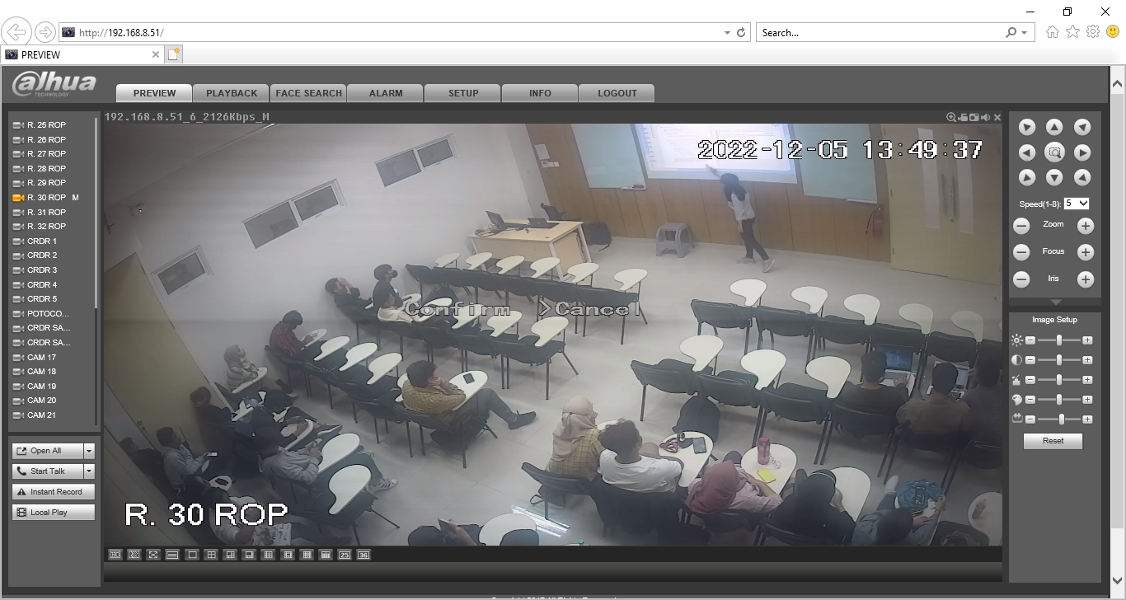Open Local Play
The height and width of the screenshot is (600, 1126).
(x=54, y=513)
